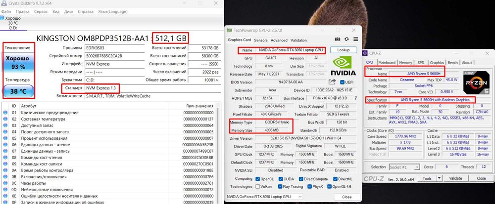Click GPU name field in GPU-Z

click(x=291, y=50)
